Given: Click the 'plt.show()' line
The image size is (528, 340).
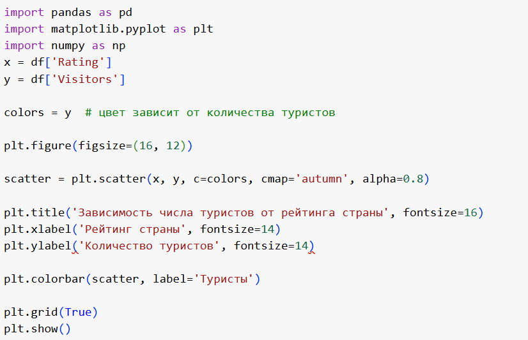Looking at the screenshot, I should (38, 329).
